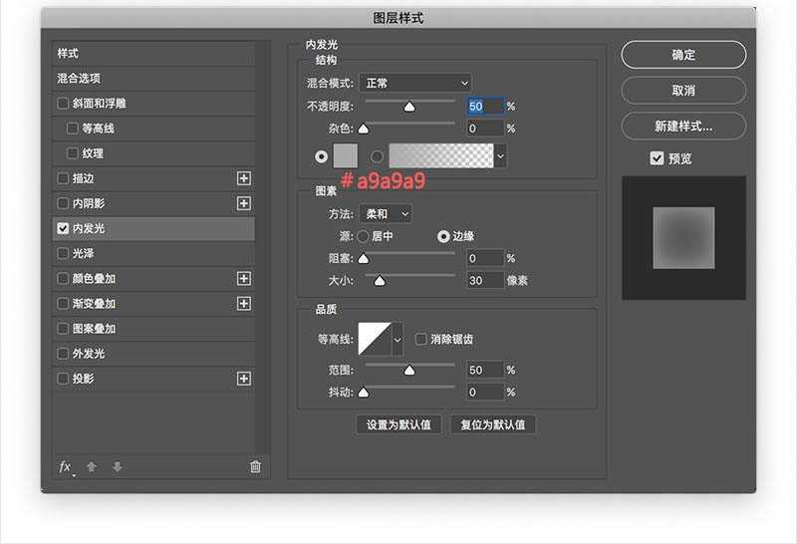Move effect up with the up arrow
The height and width of the screenshot is (544, 797).
pos(92,466)
